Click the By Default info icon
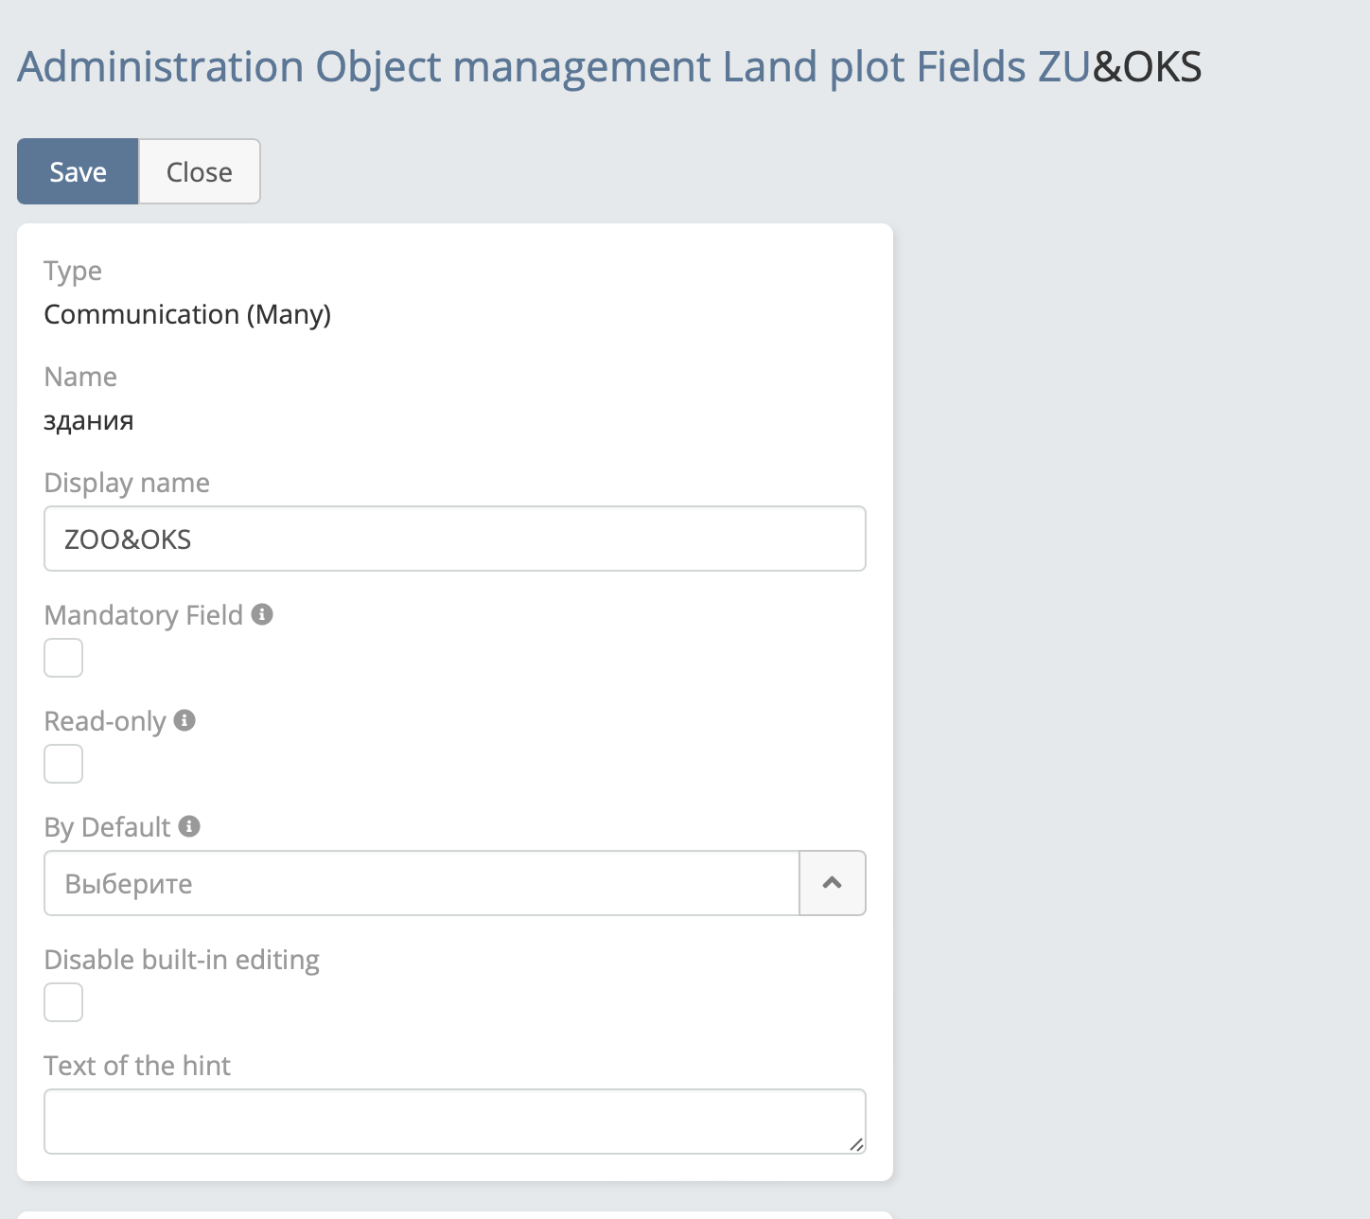This screenshot has height=1219, width=1370. [x=189, y=826]
